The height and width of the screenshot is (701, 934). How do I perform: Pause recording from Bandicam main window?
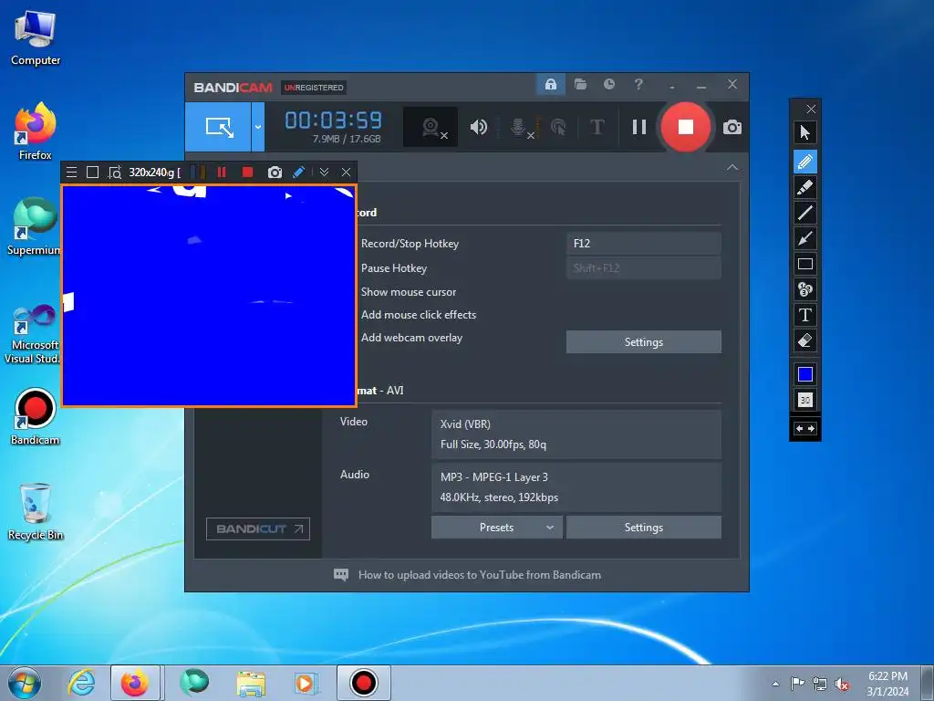pos(639,127)
